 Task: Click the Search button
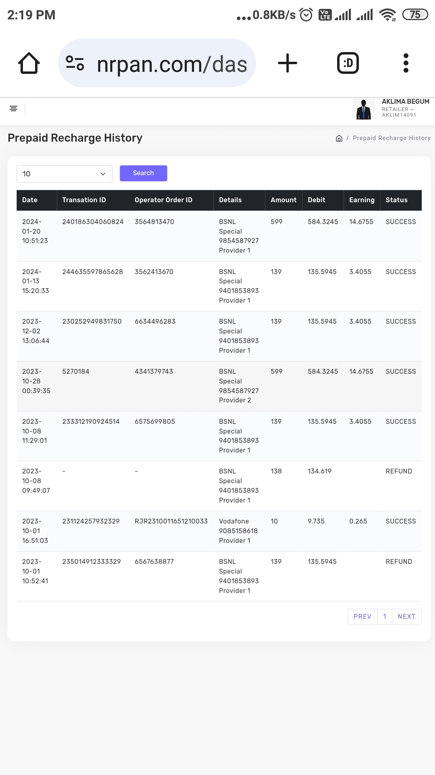143,173
